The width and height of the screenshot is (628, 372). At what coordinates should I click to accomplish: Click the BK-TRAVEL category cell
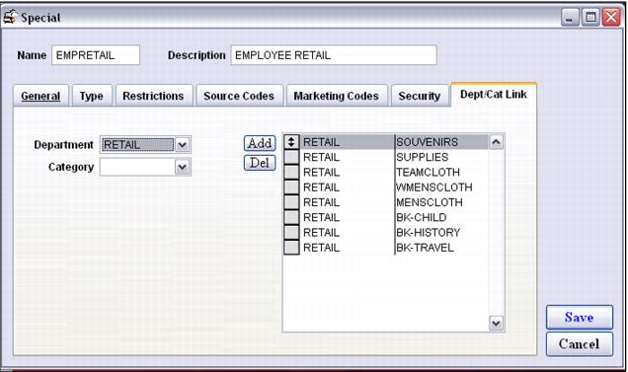pyautogui.click(x=441, y=248)
